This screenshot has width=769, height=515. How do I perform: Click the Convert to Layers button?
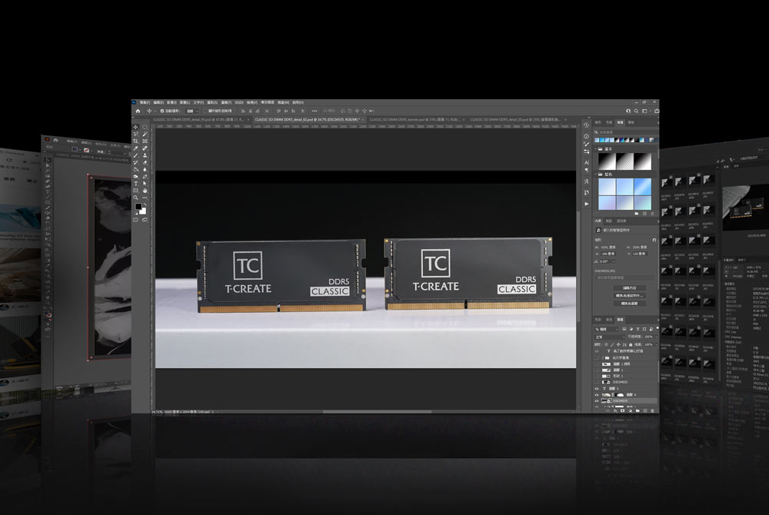pos(629,303)
